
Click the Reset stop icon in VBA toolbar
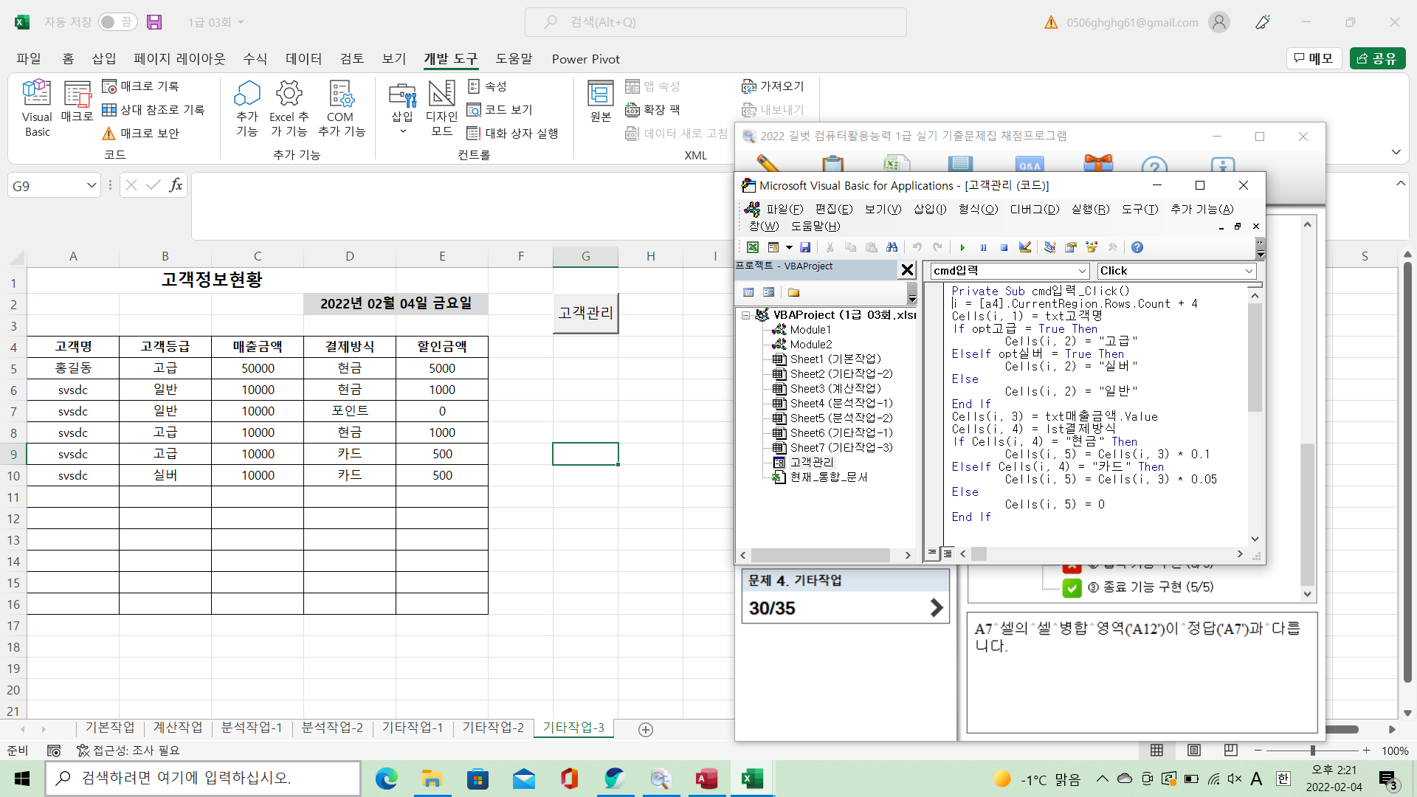(1004, 247)
